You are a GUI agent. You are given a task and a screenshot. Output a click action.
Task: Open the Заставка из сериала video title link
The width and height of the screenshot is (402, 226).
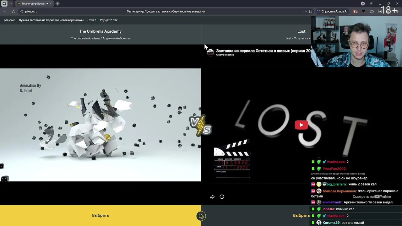(263, 51)
